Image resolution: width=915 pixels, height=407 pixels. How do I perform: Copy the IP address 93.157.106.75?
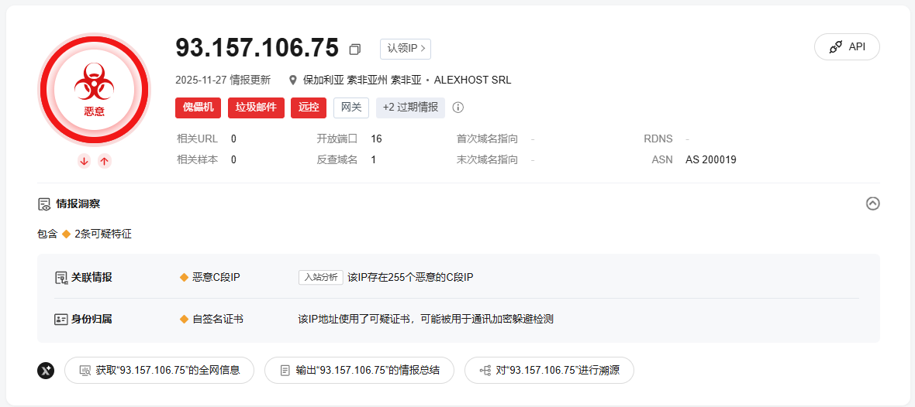pos(355,50)
